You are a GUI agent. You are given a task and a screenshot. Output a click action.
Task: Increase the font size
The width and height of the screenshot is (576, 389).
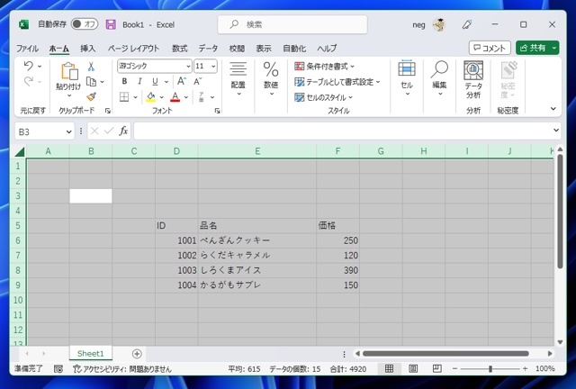click(x=182, y=81)
